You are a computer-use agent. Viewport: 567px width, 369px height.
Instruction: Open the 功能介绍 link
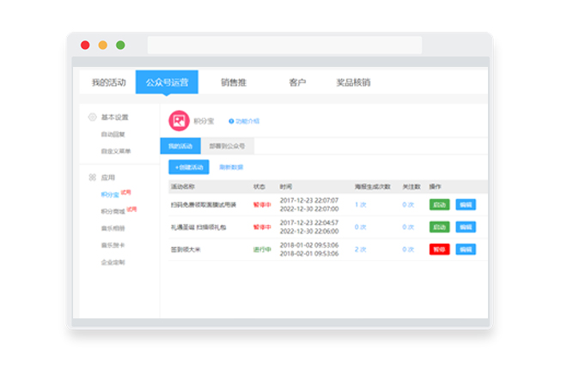tap(247, 121)
